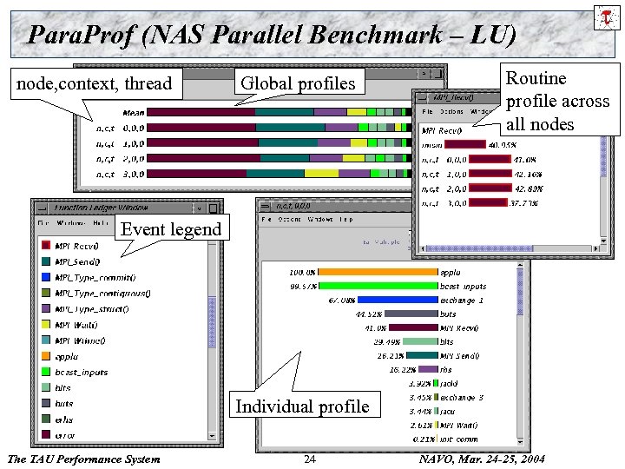This screenshot has width=625, height=469.
Task: Pick the MPI_Wait() yellow swatch in ledger
Action: coord(46,324)
